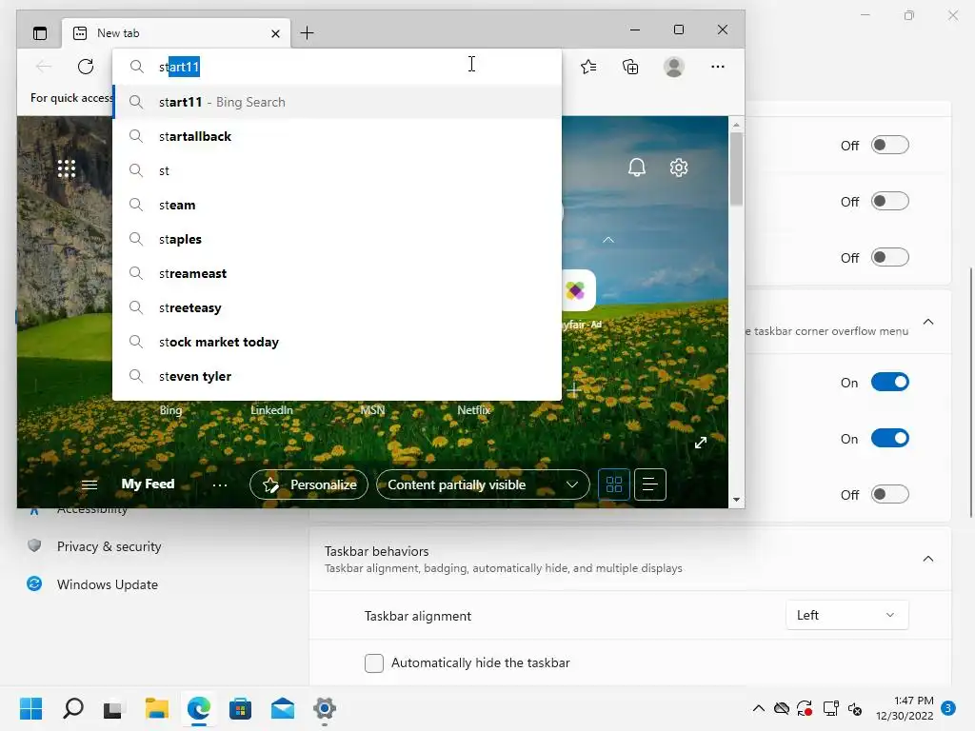Click Add a site plus tile

[x=574, y=390]
